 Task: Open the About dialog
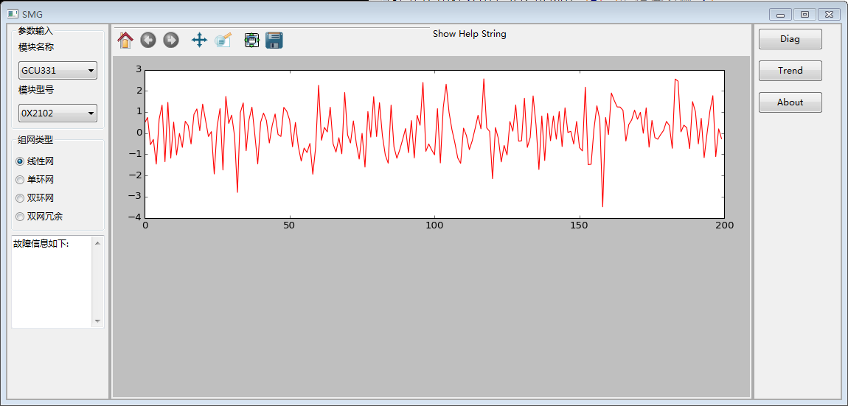coord(790,102)
